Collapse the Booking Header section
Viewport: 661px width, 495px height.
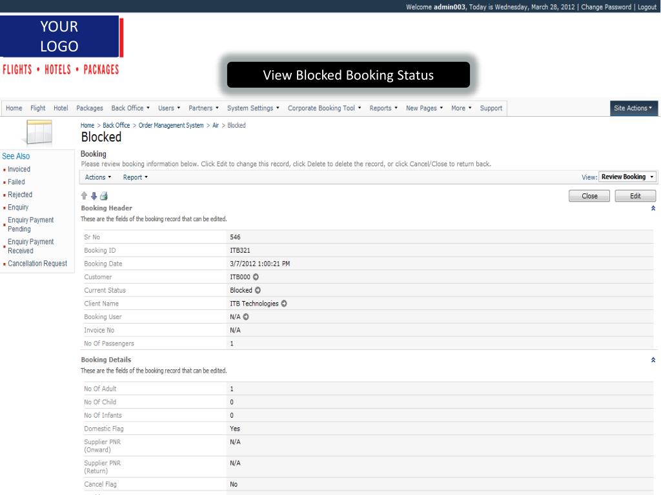653,208
